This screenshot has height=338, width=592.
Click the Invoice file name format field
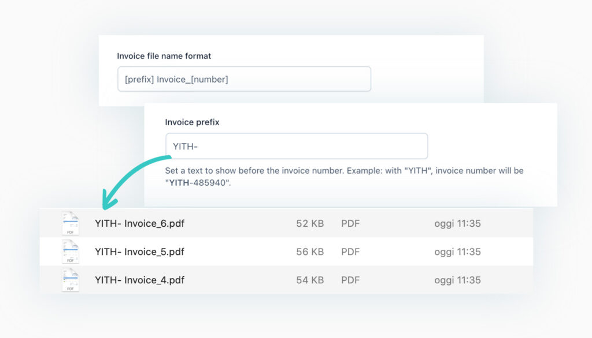coord(243,79)
